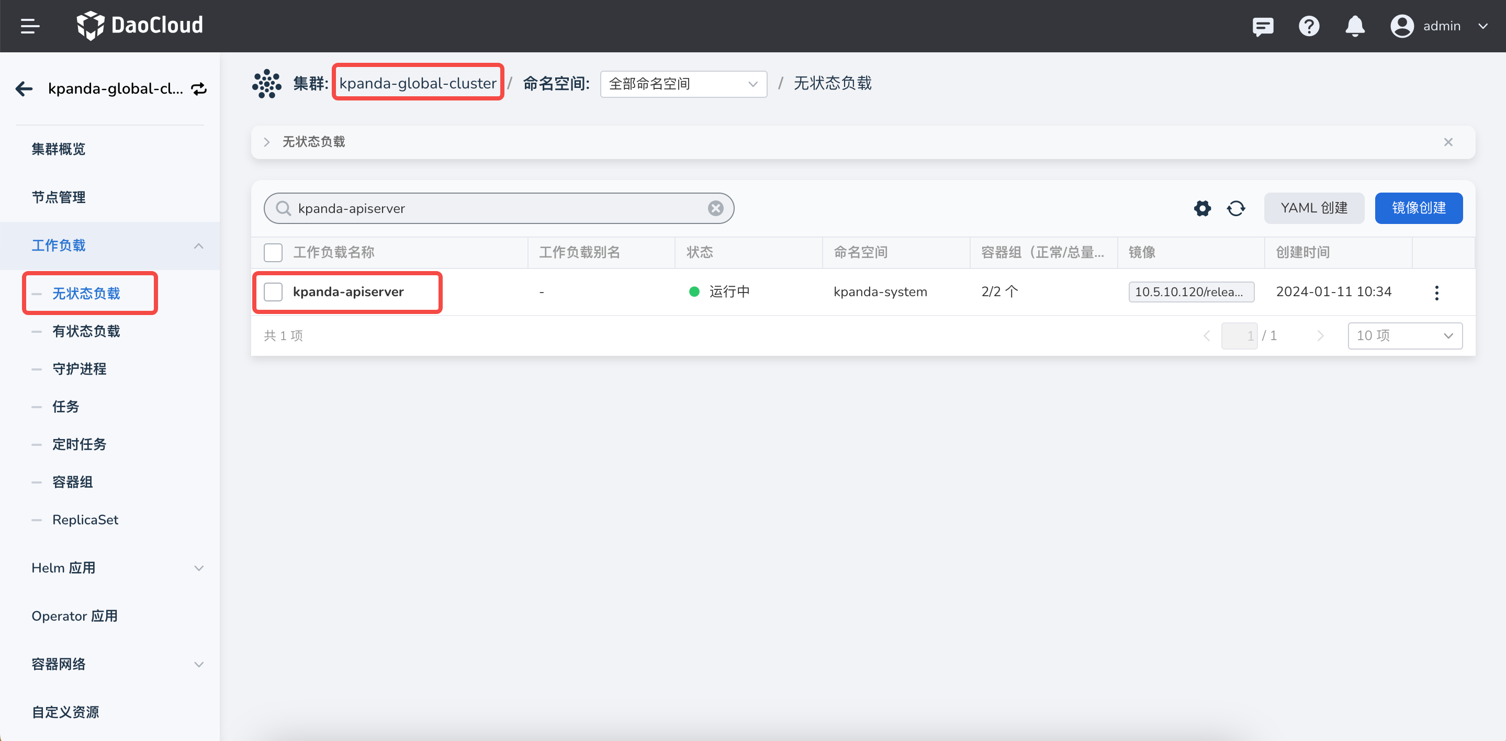The image size is (1506, 741).
Task: Click the pagination items-per-page dropdown
Action: (x=1404, y=335)
